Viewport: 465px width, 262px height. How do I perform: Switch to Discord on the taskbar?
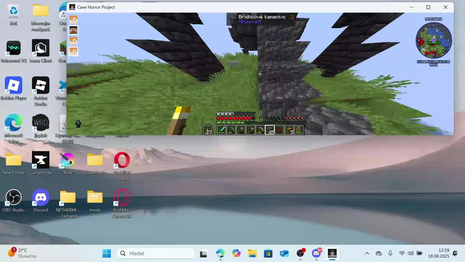point(316,253)
